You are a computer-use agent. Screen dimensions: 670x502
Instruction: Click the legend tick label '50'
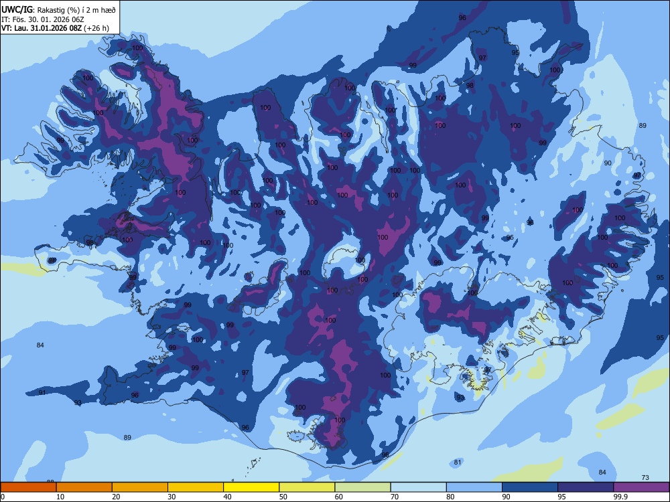(x=283, y=497)
